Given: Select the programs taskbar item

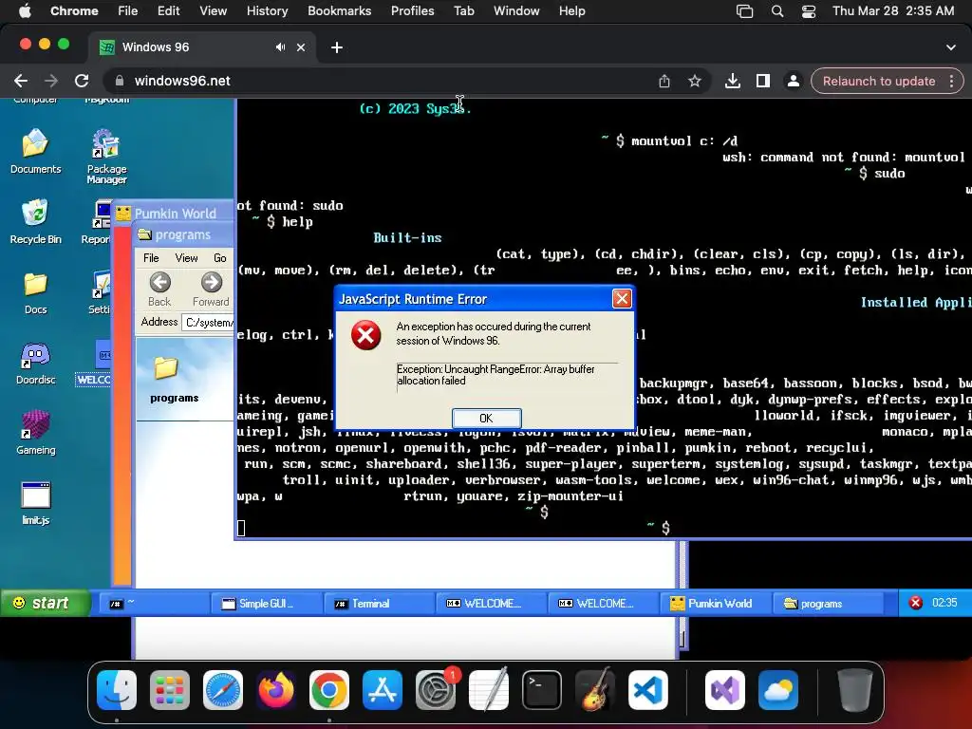Looking at the screenshot, I should [x=827, y=603].
